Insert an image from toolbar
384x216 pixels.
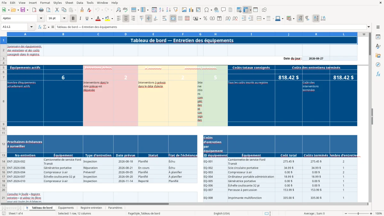184,10
